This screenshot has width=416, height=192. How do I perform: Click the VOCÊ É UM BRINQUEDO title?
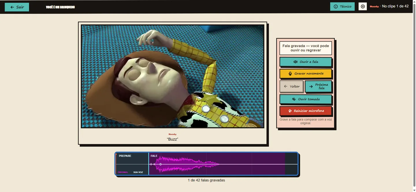tap(60, 7)
